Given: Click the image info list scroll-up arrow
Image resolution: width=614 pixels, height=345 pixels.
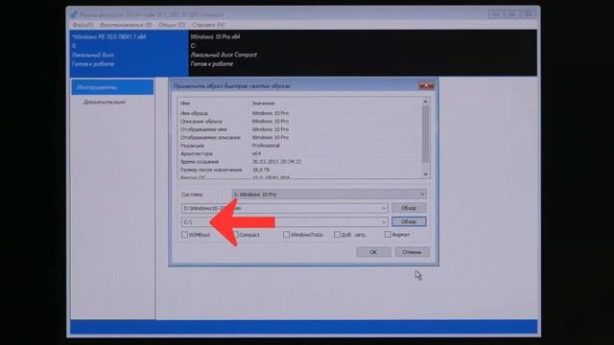Looking at the screenshot, I should (426, 103).
